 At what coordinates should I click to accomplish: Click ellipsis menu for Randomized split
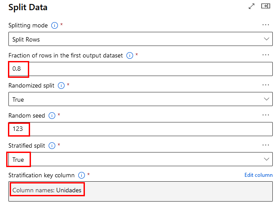(x=266, y=85)
